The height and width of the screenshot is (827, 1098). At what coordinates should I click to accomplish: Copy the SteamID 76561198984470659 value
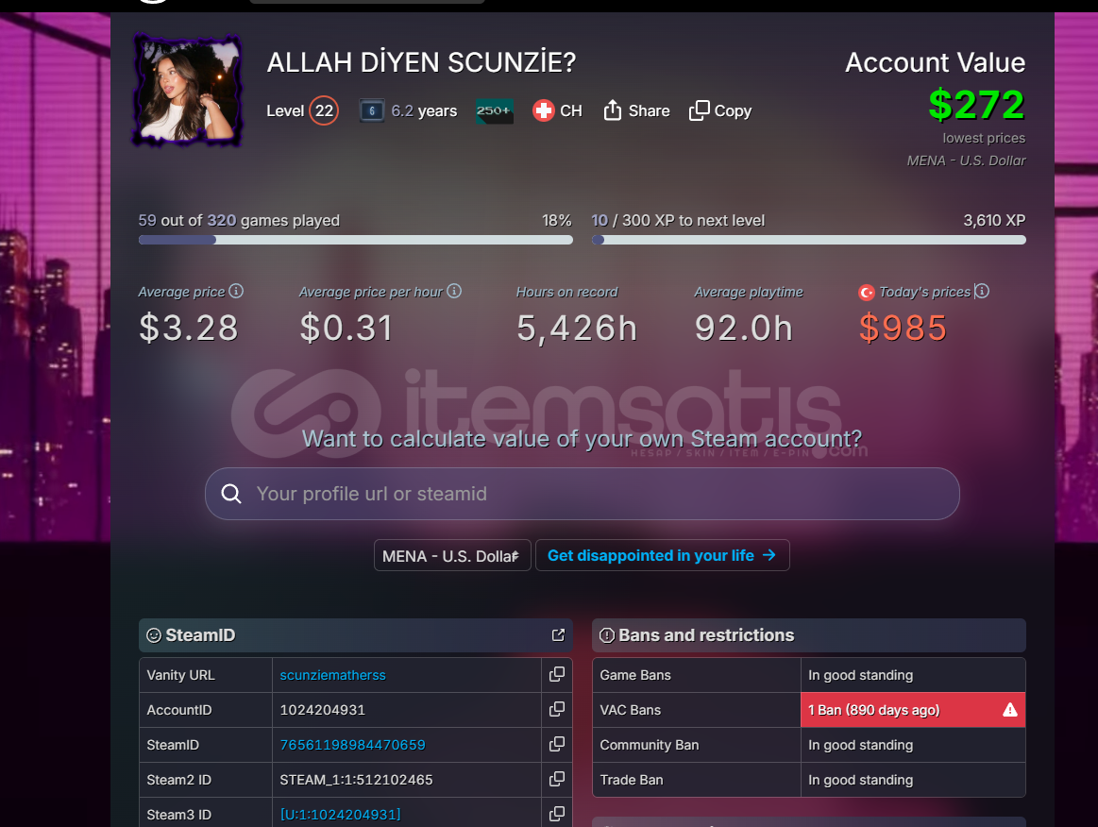557,744
